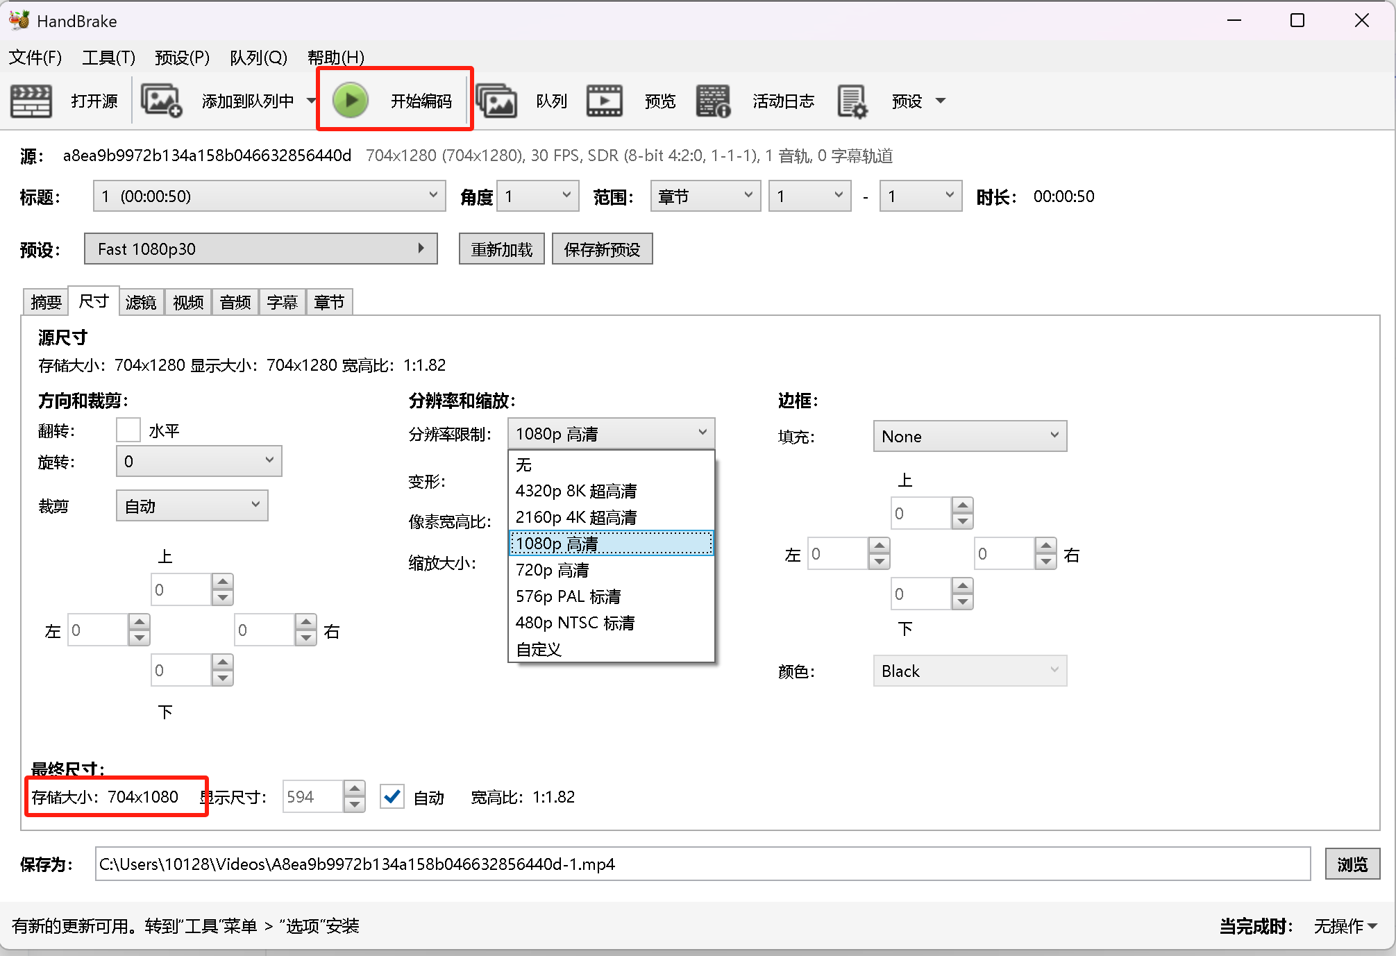Open the 工具(T) menu
This screenshot has height=956, width=1396.
tap(108, 57)
